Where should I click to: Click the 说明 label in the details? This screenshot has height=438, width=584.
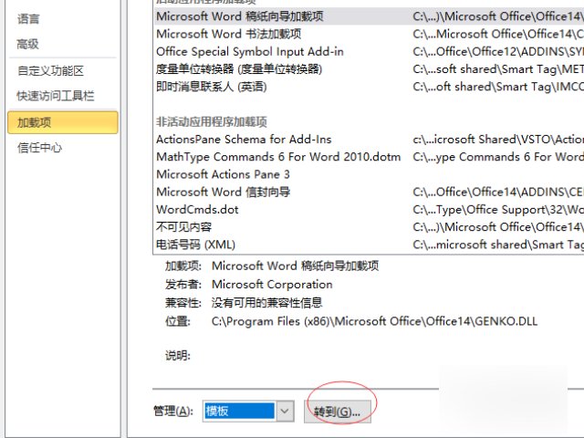pos(178,355)
